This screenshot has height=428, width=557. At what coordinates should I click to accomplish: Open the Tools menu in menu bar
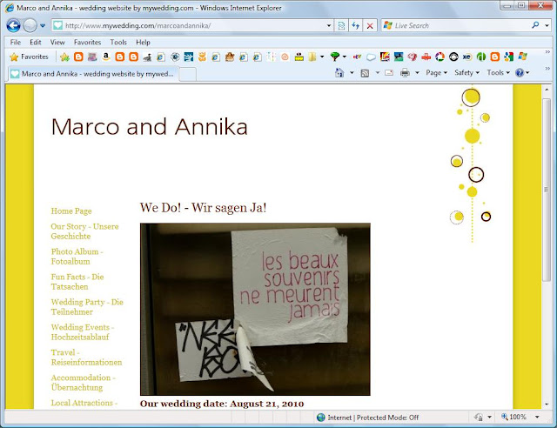pyautogui.click(x=118, y=43)
